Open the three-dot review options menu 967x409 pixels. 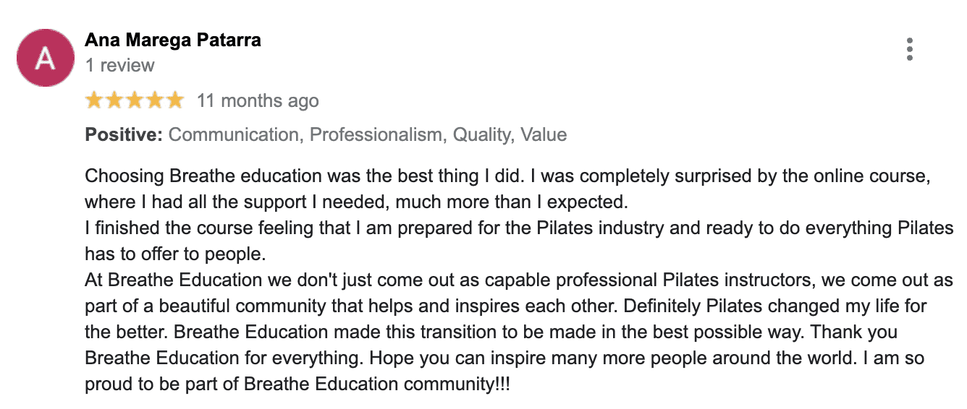[x=910, y=49]
